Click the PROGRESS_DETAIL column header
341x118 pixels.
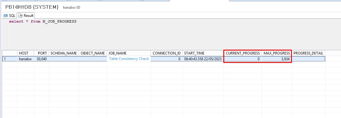click(x=308, y=53)
